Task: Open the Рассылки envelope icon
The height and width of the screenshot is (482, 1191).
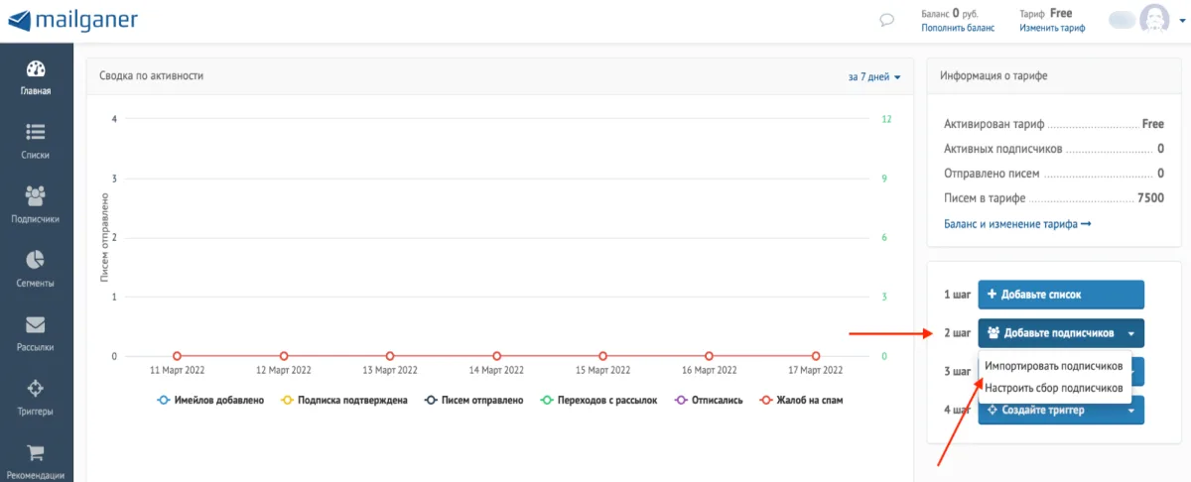Action: (x=36, y=324)
